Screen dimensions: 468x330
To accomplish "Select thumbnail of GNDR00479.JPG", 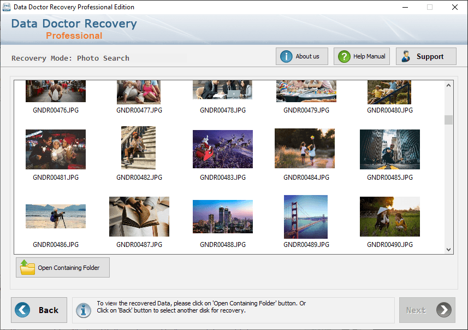I will pyautogui.click(x=306, y=91).
